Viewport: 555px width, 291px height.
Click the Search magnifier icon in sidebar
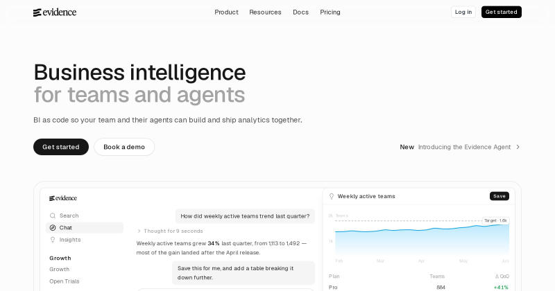point(53,215)
